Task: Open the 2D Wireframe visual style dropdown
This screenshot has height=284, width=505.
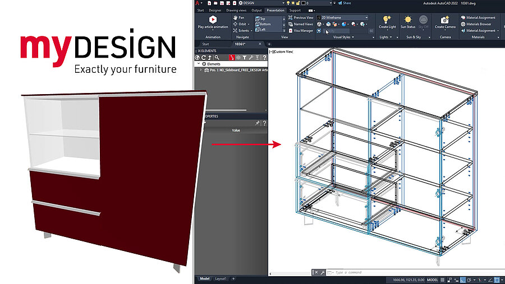Action: (342, 18)
